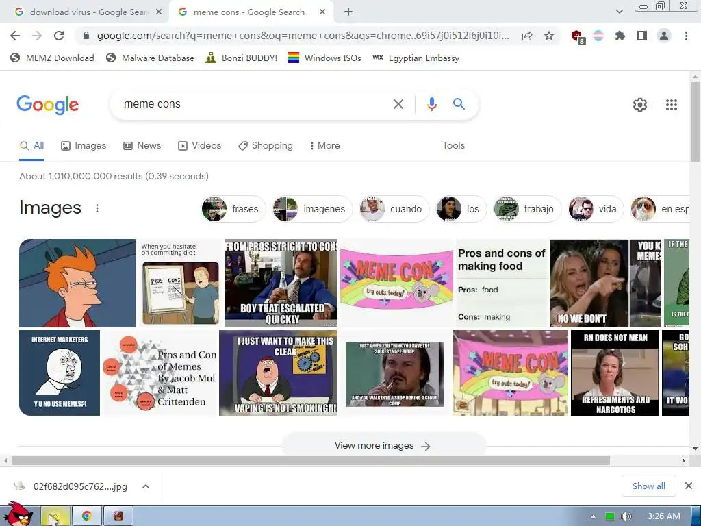
Task: Open the search Tools options
Action: 453,146
